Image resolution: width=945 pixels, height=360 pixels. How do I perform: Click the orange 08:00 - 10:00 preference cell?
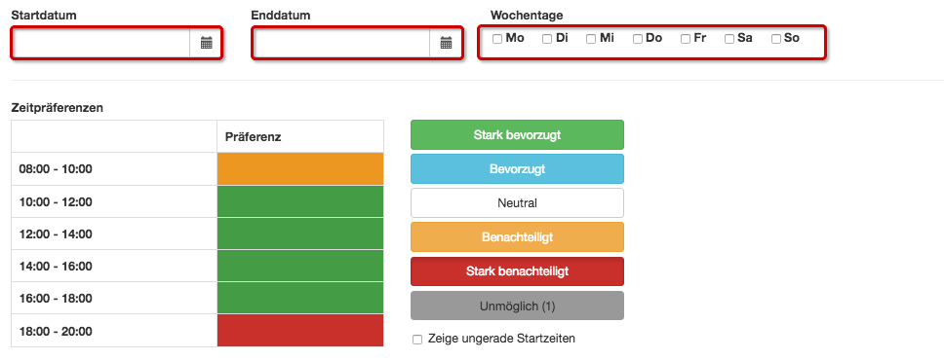coord(300,169)
